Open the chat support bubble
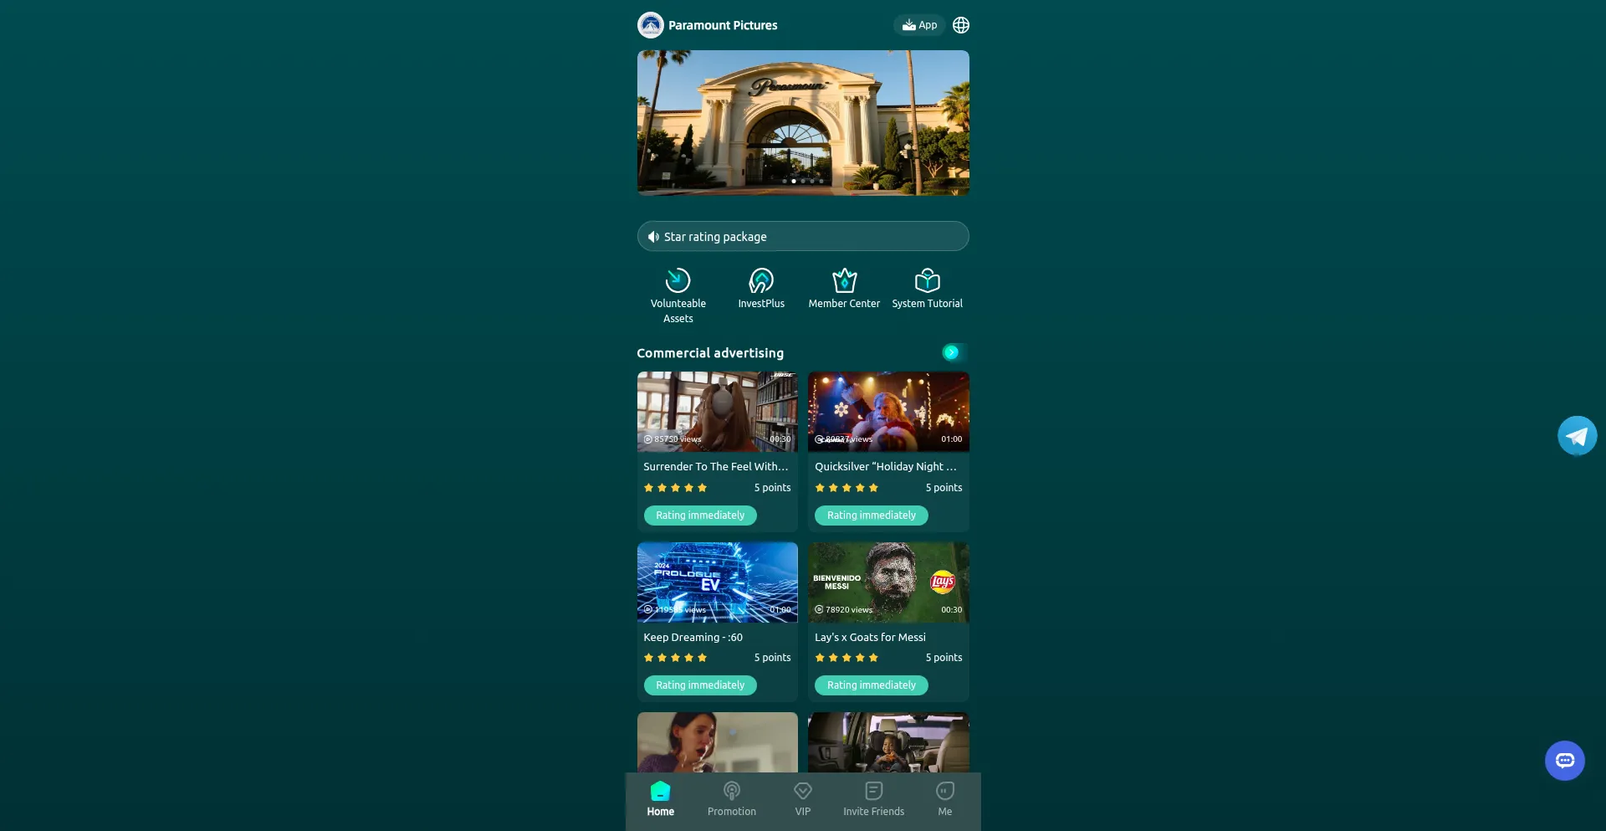This screenshot has height=831, width=1606. (x=1564, y=761)
